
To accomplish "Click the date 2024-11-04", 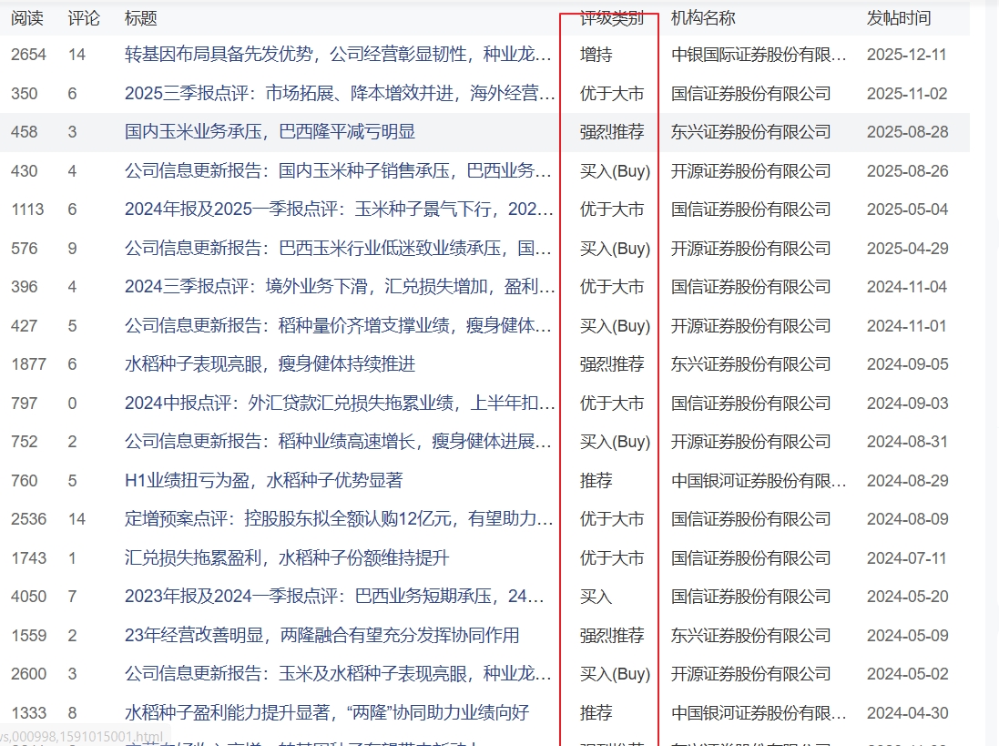I will [907, 287].
